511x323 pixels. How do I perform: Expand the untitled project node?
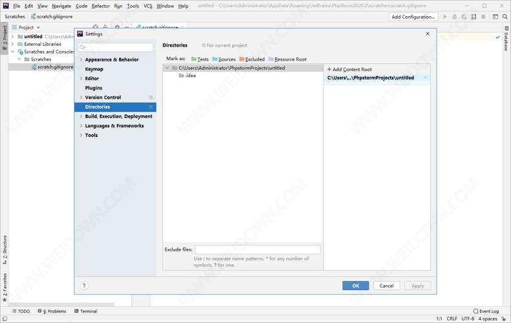(13, 36)
